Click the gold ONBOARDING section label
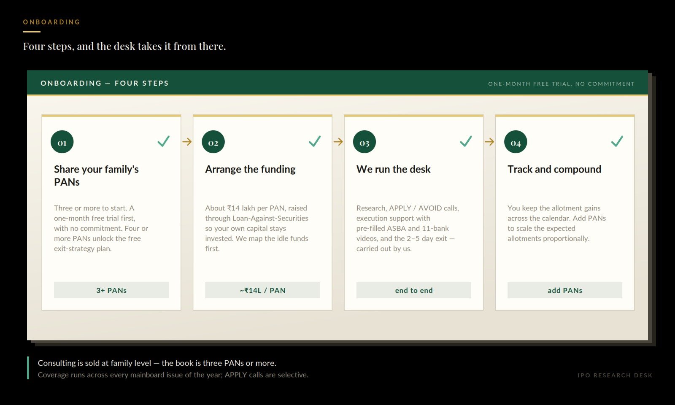 coord(51,22)
